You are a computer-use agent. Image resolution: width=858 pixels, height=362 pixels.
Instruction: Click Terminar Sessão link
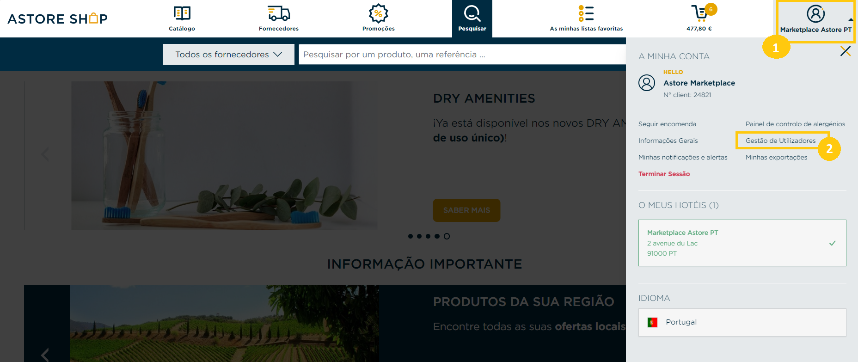[664, 174]
